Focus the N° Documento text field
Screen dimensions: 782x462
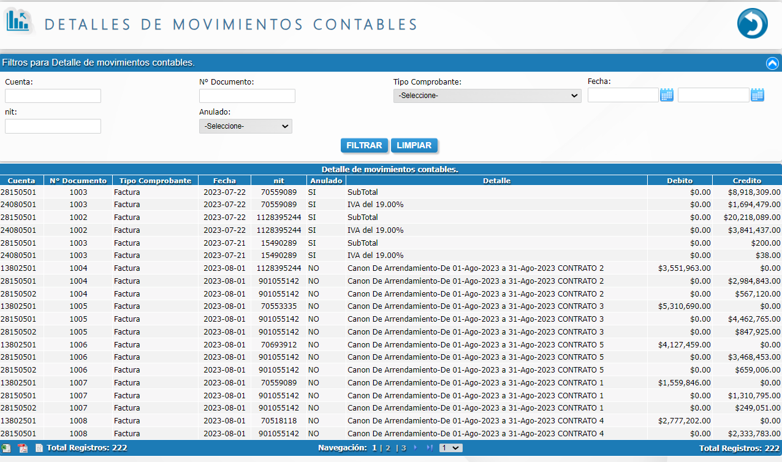[247, 96]
